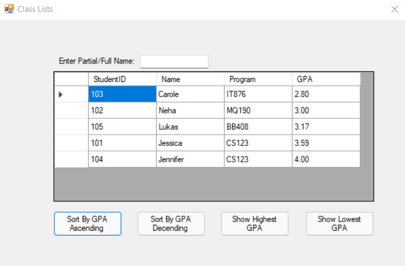Click the Class Lists window icon

tap(9, 9)
